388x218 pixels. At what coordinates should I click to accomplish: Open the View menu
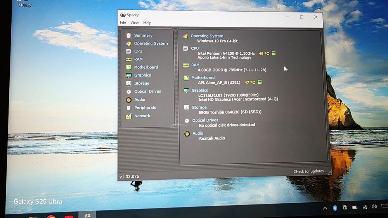(x=134, y=23)
